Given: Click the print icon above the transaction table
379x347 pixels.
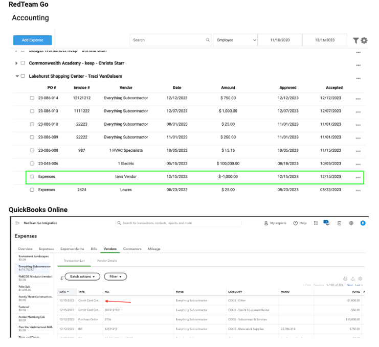Looking at the screenshot, I should (345, 279).
